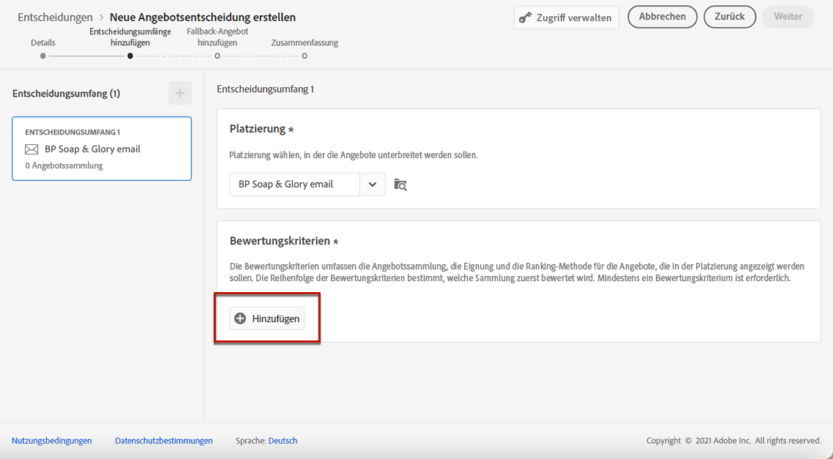Open the Zusammenfassung step
Screen dimensions: 833x459
tap(305, 56)
